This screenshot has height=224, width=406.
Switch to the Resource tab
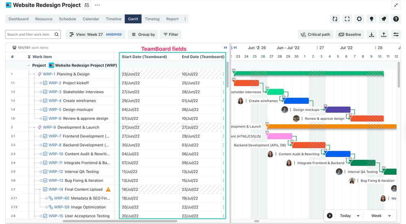44,19
